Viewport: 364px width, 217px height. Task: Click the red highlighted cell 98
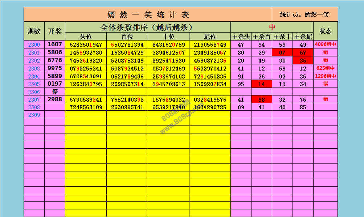click(262, 99)
